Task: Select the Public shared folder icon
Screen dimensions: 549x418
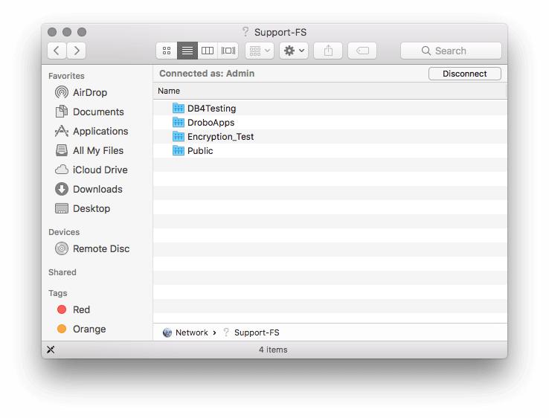Action: (179, 150)
